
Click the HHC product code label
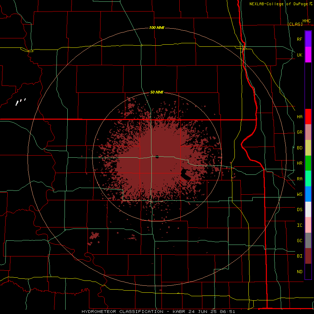[307, 21]
